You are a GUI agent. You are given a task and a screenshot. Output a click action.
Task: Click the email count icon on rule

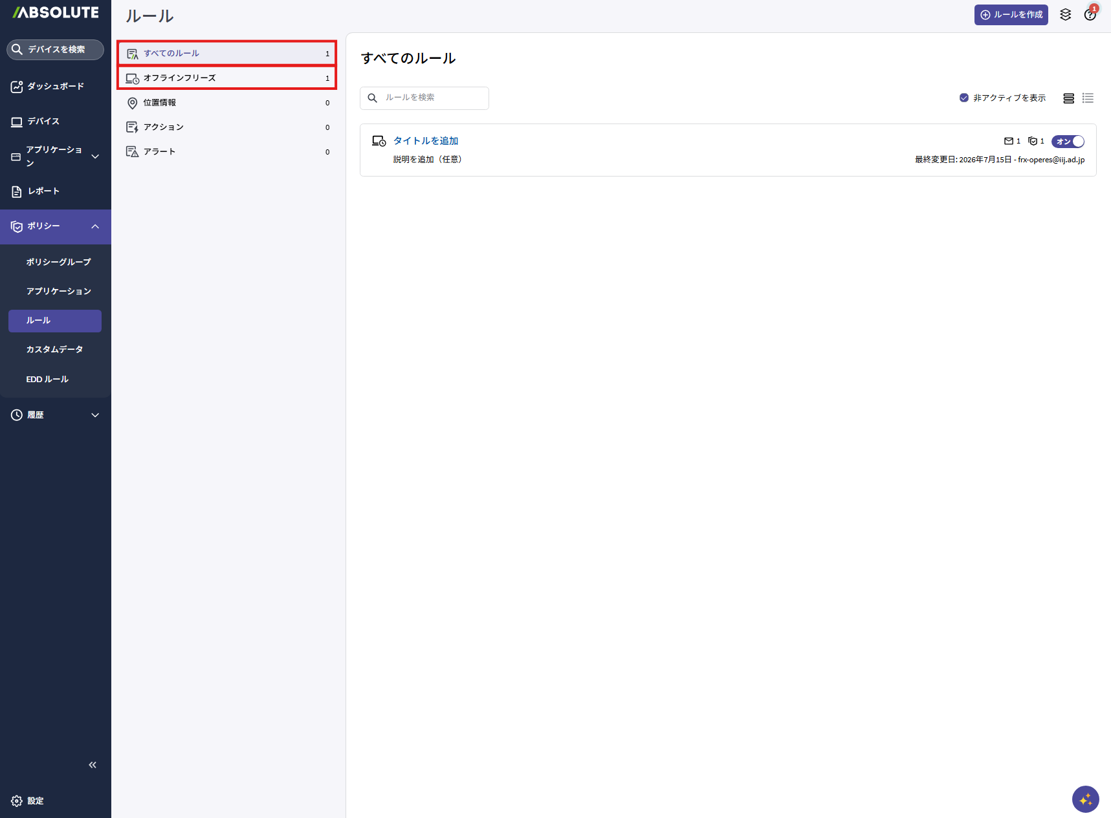click(x=1009, y=141)
